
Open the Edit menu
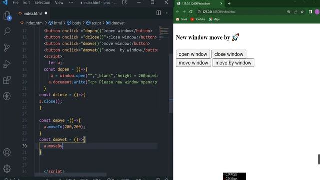tap(26, 2)
